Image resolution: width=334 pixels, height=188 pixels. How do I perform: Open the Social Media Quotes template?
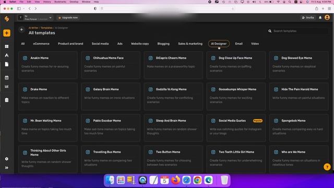236,128
